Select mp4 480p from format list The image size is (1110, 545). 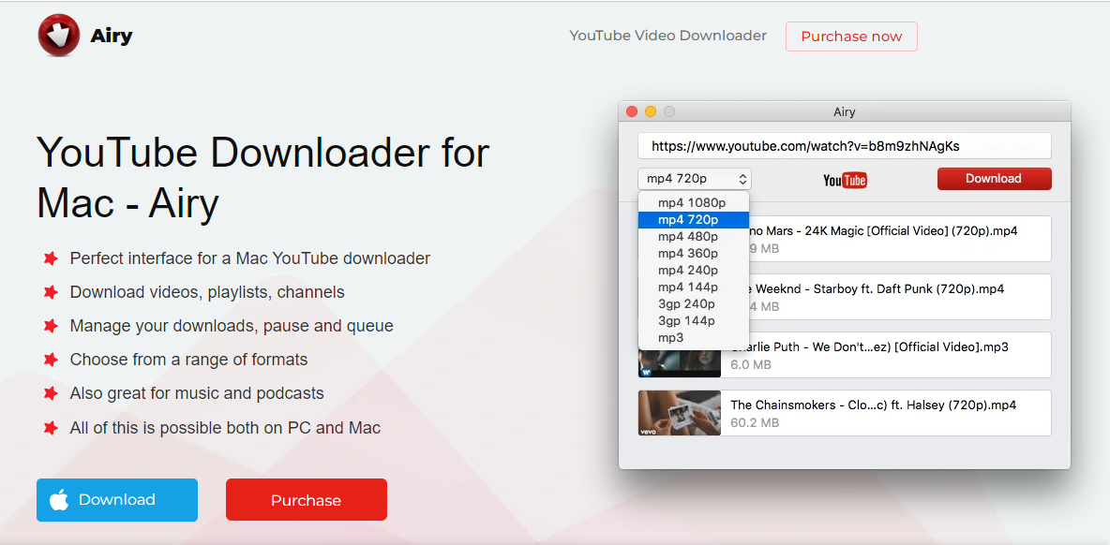[693, 237]
